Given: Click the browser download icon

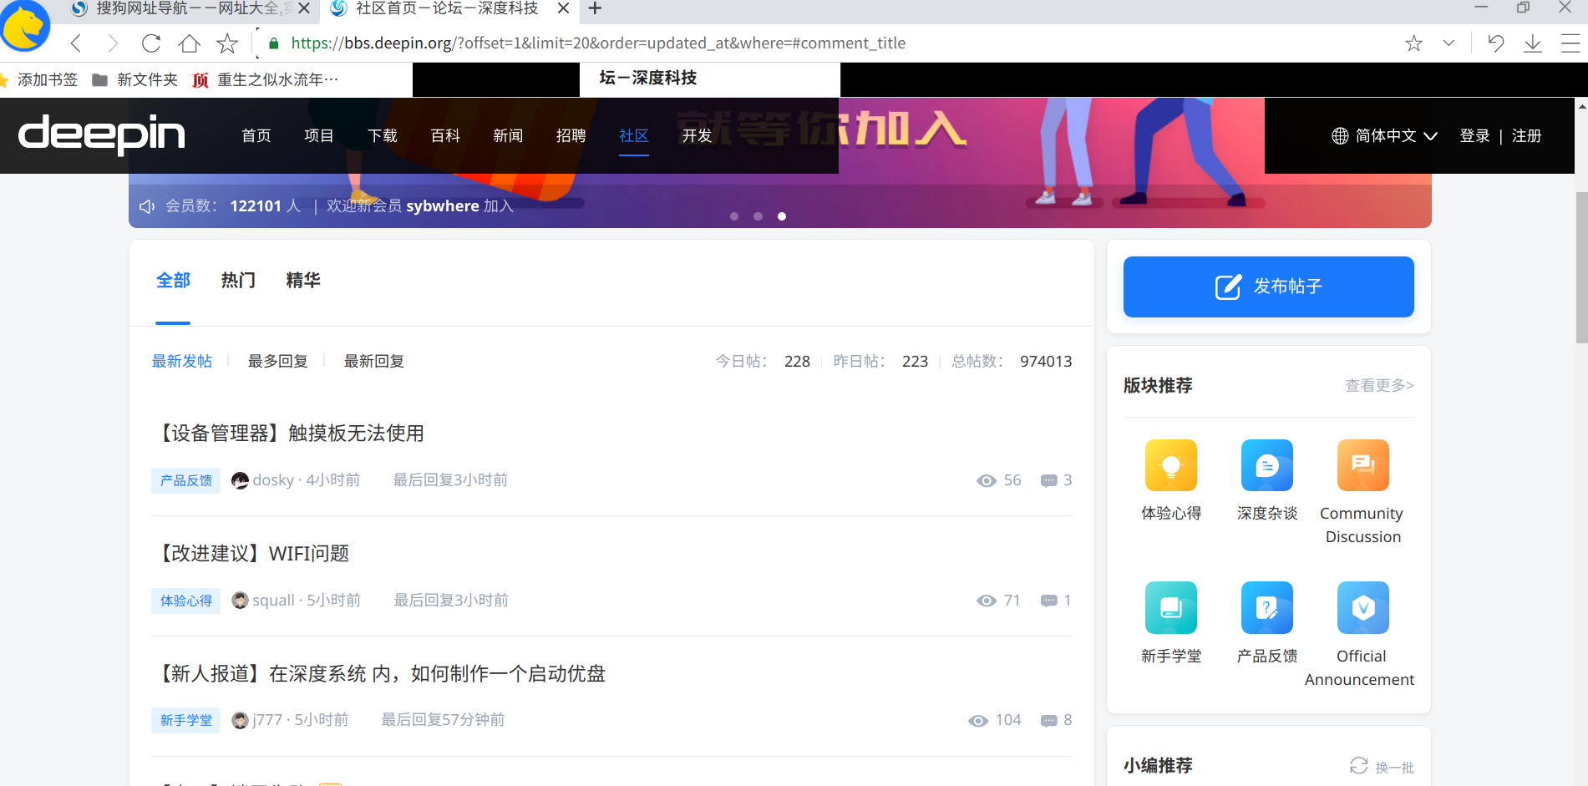Looking at the screenshot, I should [x=1533, y=43].
